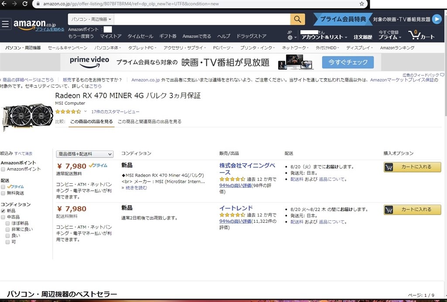Check the 非常に良い condition checkbox
Screen dimensions: 447x302
tap(8, 230)
